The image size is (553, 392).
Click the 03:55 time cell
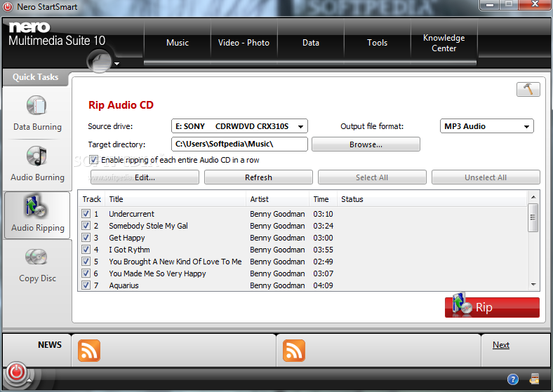(x=323, y=250)
